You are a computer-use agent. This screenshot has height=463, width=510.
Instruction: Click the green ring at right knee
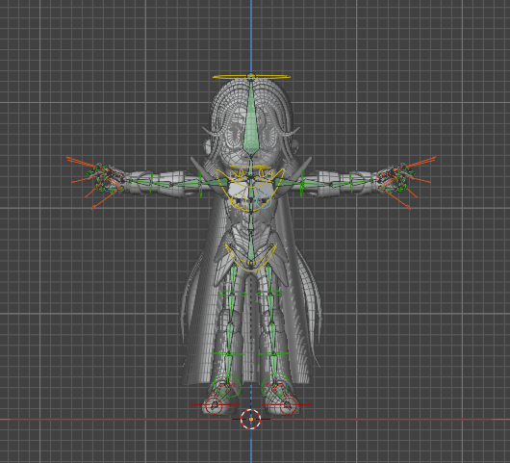point(270,294)
